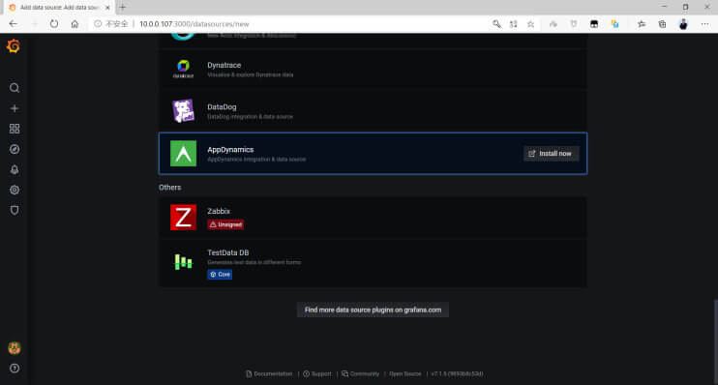Install AppDynamics with Install now button
This screenshot has width=718, height=385.
click(x=551, y=154)
